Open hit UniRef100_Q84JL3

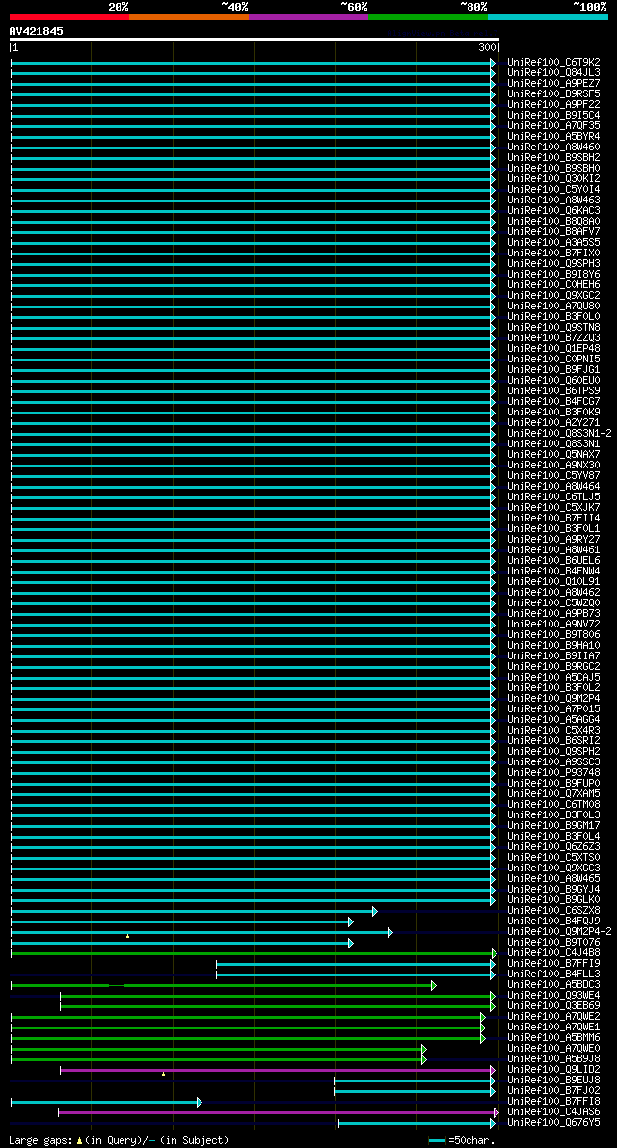pyautogui.click(x=553, y=72)
